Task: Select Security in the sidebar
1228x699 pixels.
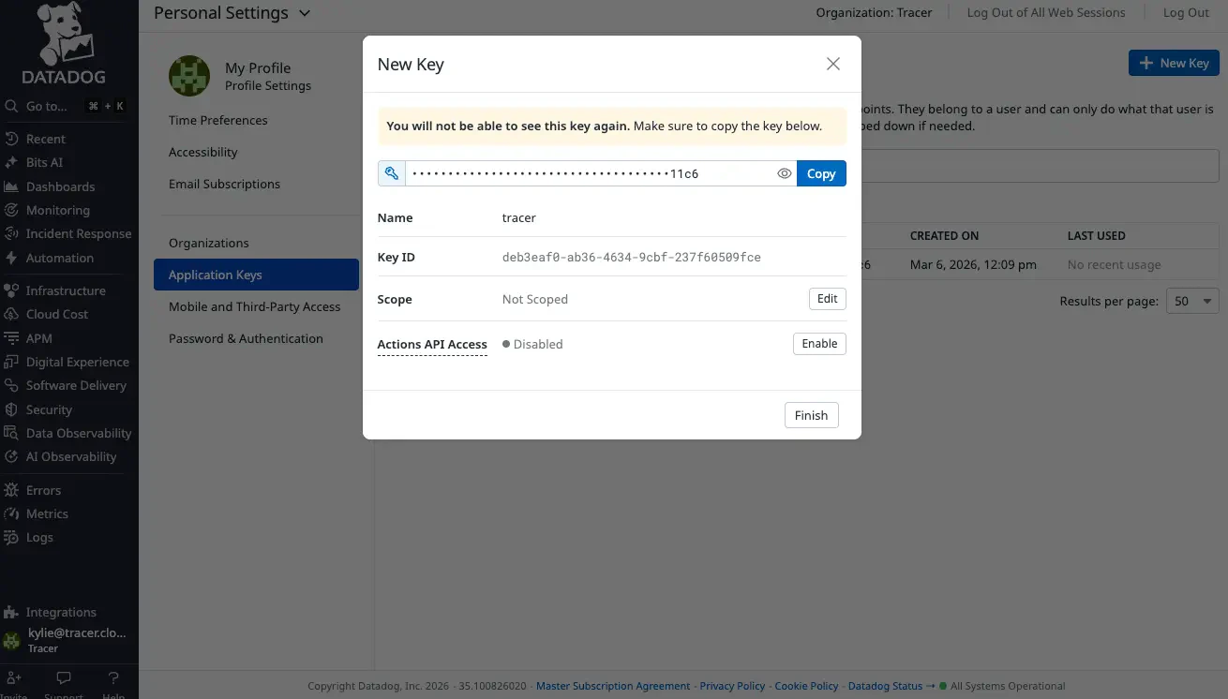Action: (47, 409)
